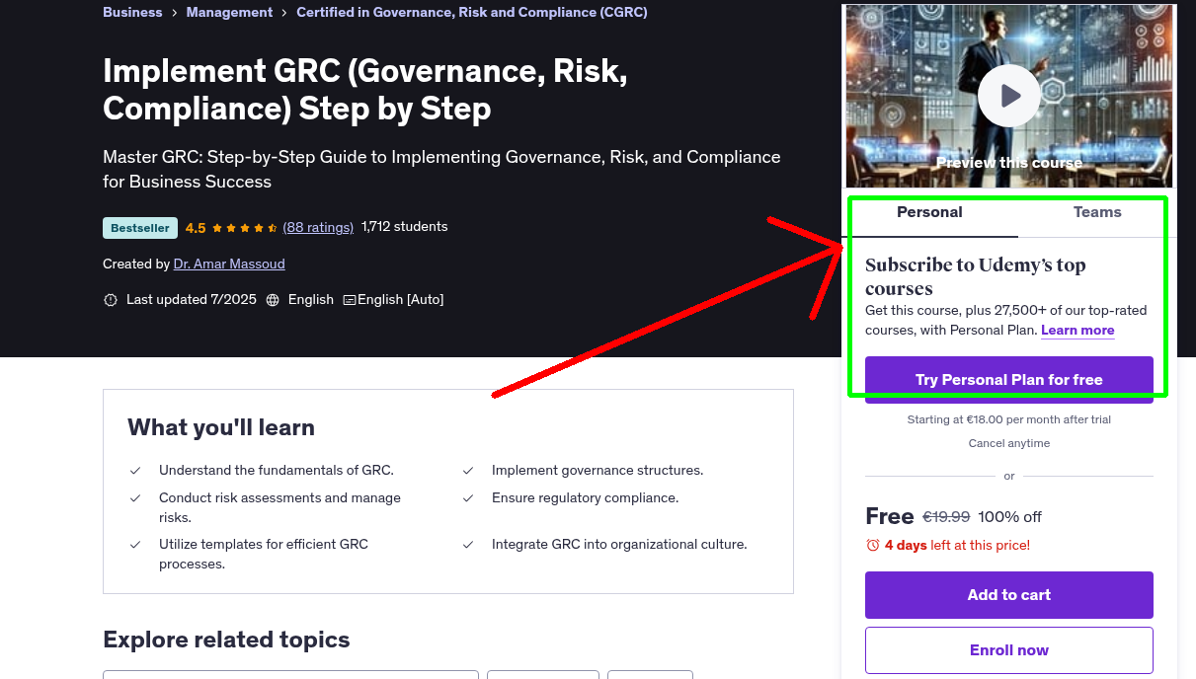Click the 'What you'll learn' heading
The height and width of the screenshot is (679, 1196).
(221, 427)
